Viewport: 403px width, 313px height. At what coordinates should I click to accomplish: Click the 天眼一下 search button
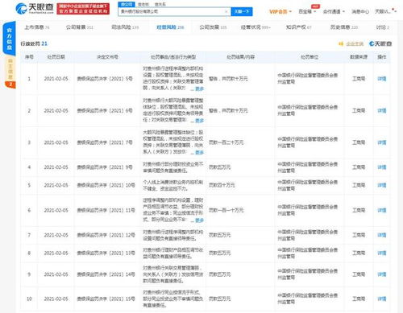click(242, 11)
